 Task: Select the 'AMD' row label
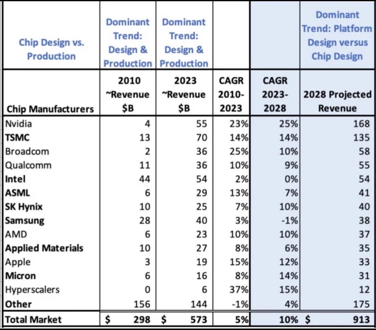tap(16, 234)
